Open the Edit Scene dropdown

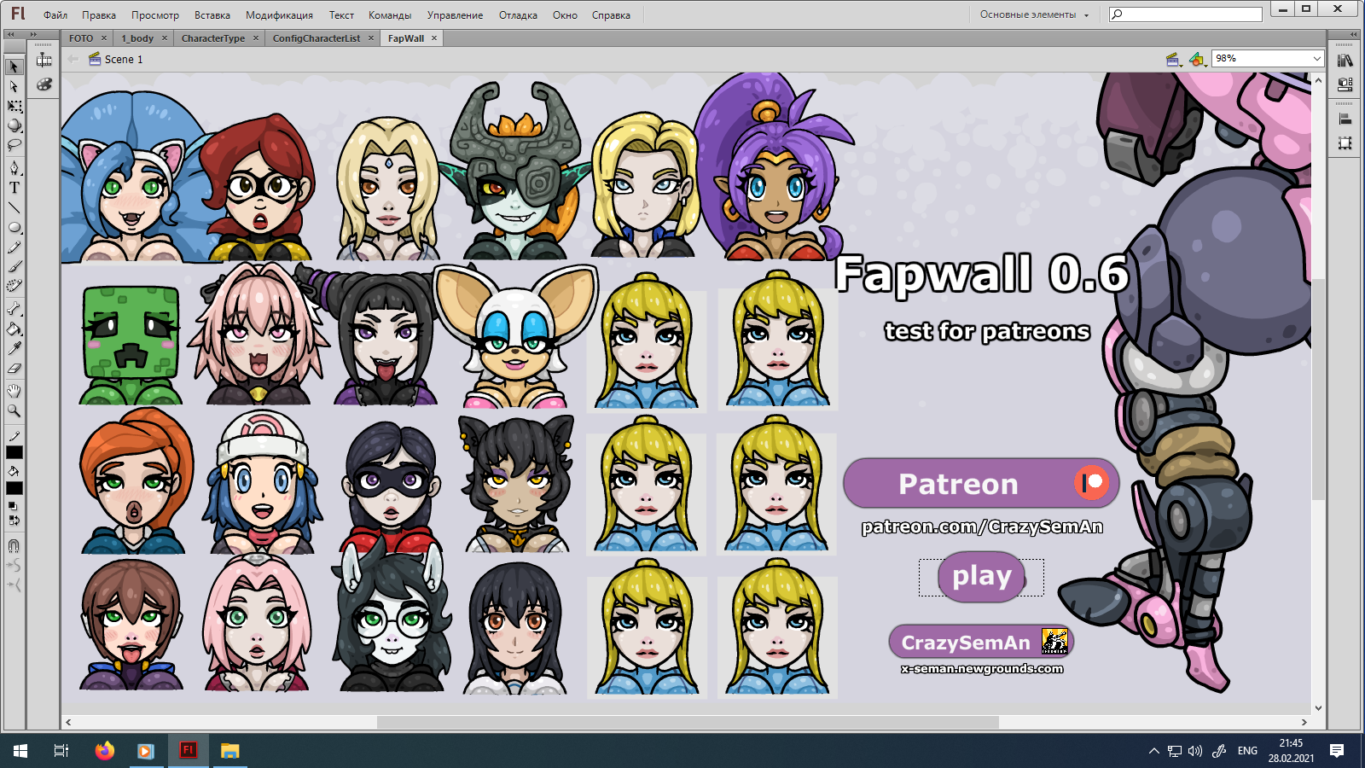pyautogui.click(x=1173, y=59)
